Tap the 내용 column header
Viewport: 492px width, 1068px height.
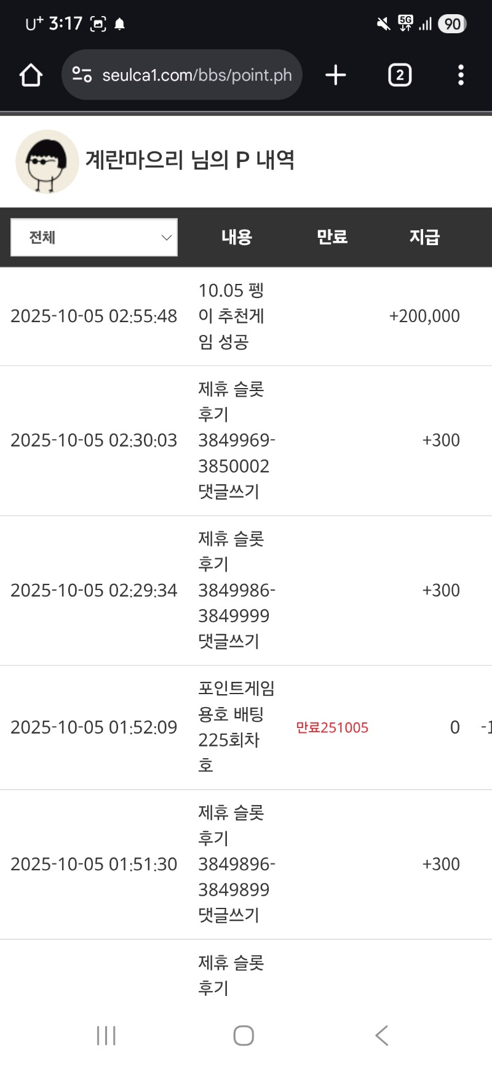click(237, 237)
